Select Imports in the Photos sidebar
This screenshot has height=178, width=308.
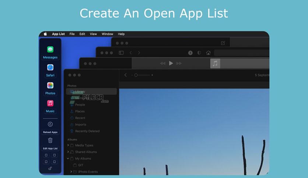81,124
